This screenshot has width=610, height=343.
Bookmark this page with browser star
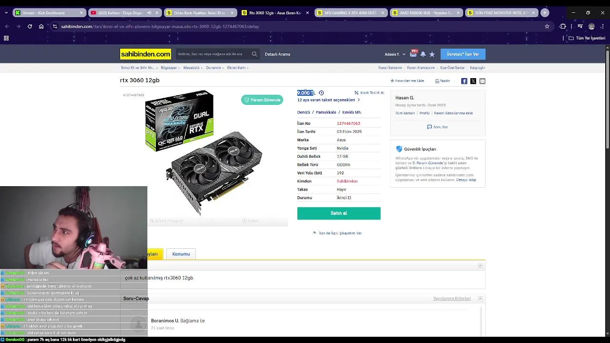(547, 27)
